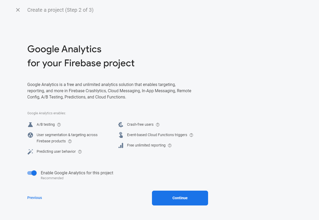Click the A/B testing flask icon
Screen dimensions: 319x220
coord(30,125)
